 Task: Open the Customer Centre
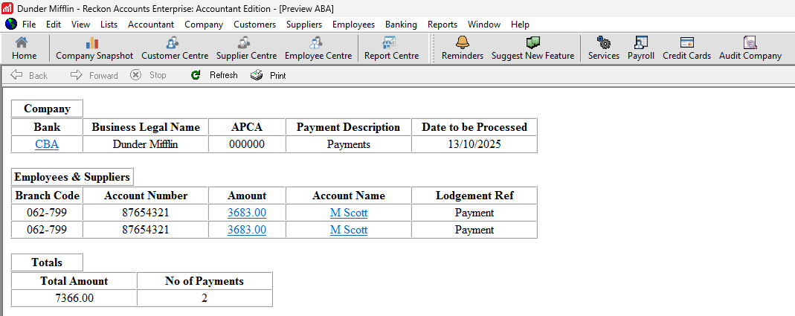pyautogui.click(x=175, y=48)
